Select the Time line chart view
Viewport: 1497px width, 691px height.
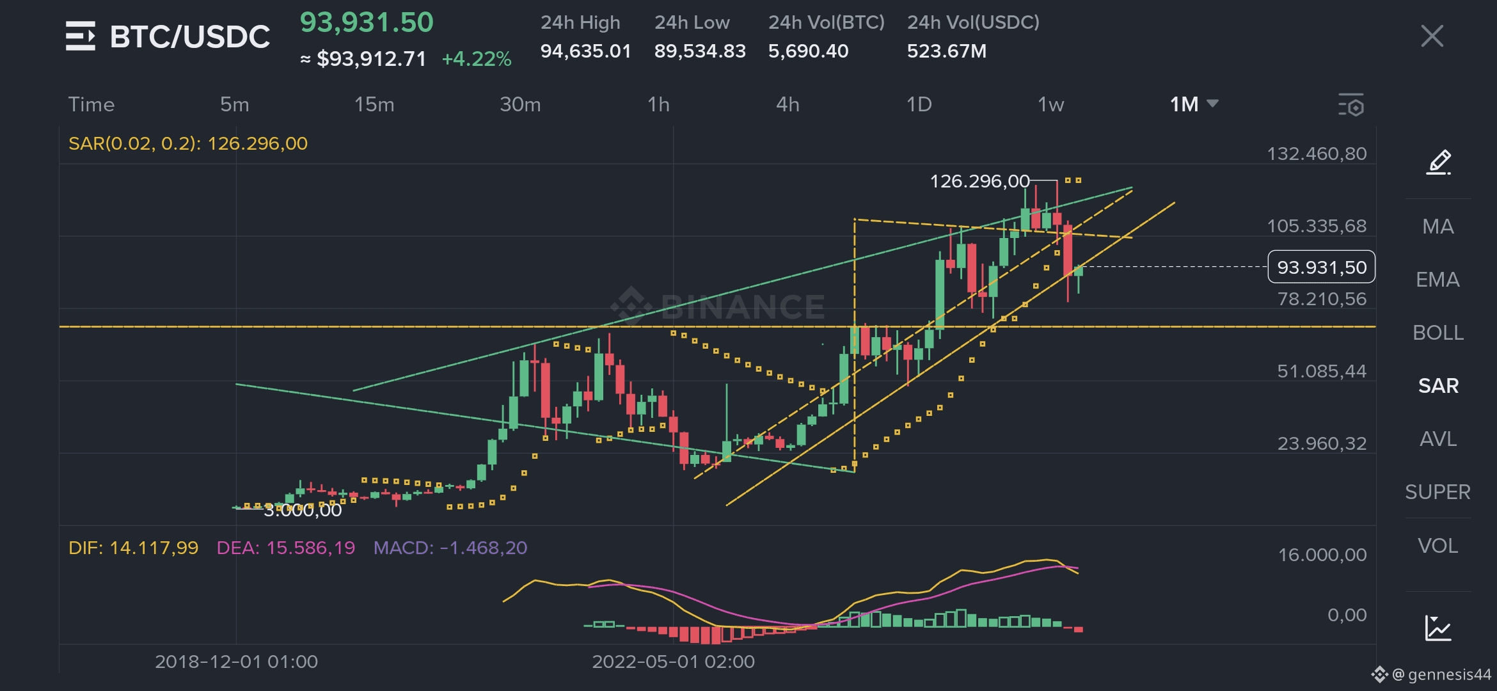coord(91,104)
